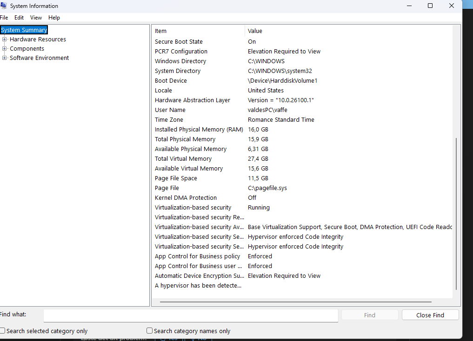Select System Summary in the tree

pos(24,30)
